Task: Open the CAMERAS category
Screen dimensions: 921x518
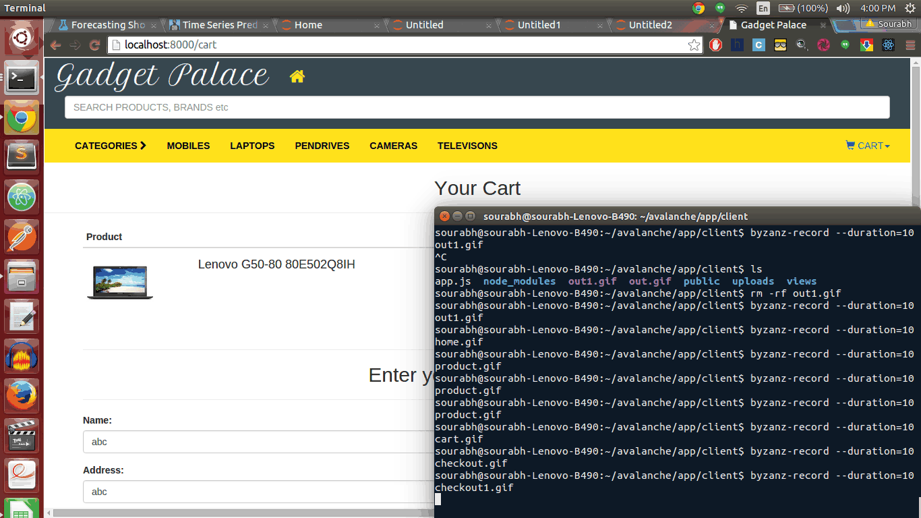Action: click(x=393, y=146)
